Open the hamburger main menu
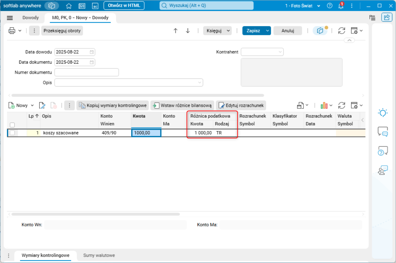Image resolution: width=396 pixels, height=263 pixels. pos(10,18)
